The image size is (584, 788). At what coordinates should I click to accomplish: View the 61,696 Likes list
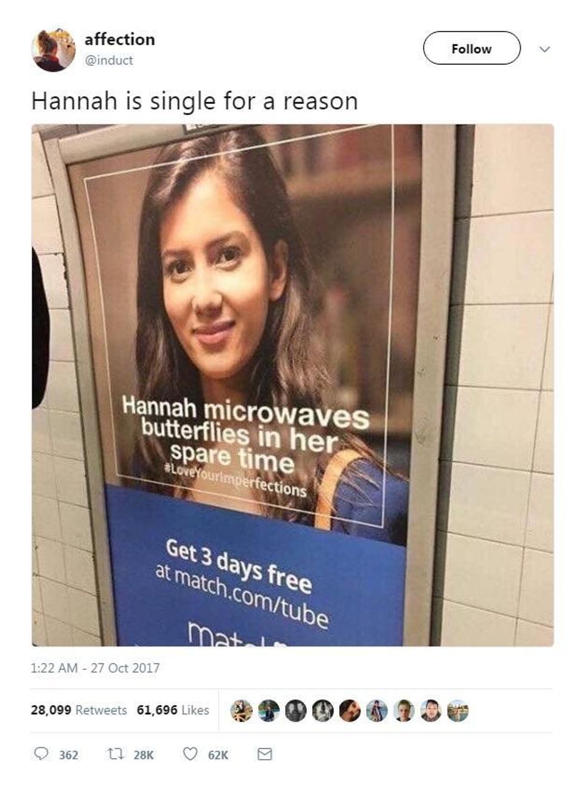point(173,710)
